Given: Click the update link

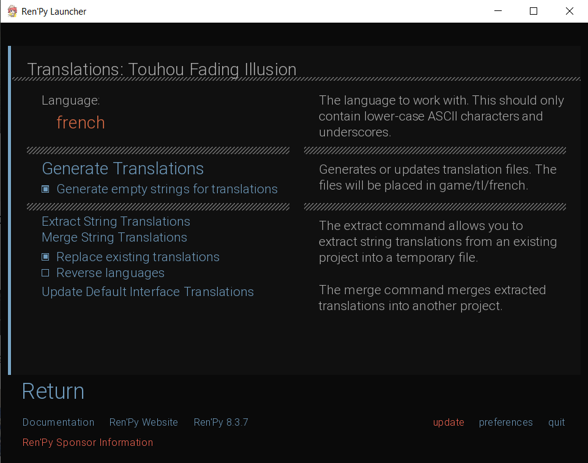Looking at the screenshot, I should click(448, 423).
